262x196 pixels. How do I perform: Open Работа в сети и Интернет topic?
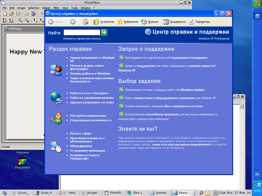(x=89, y=93)
